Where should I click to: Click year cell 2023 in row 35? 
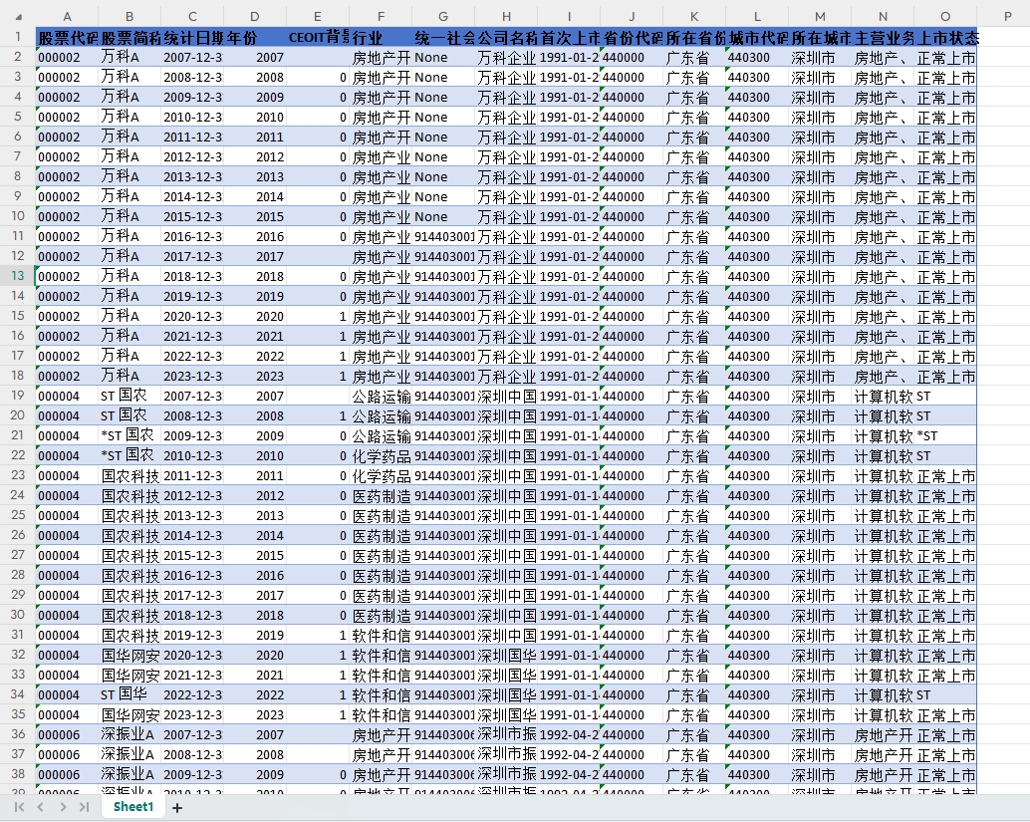[255, 715]
